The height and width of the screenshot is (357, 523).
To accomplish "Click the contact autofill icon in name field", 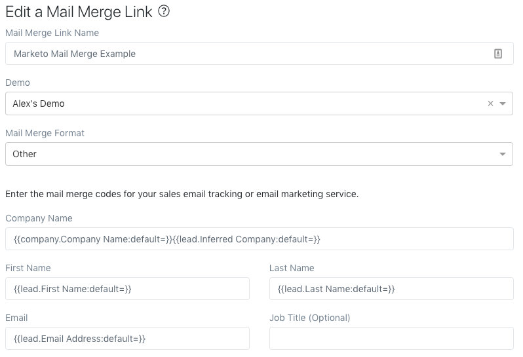I will (497, 54).
